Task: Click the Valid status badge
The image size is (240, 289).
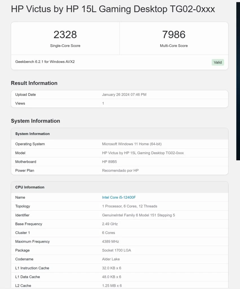Action: click(x=218, y=62)
